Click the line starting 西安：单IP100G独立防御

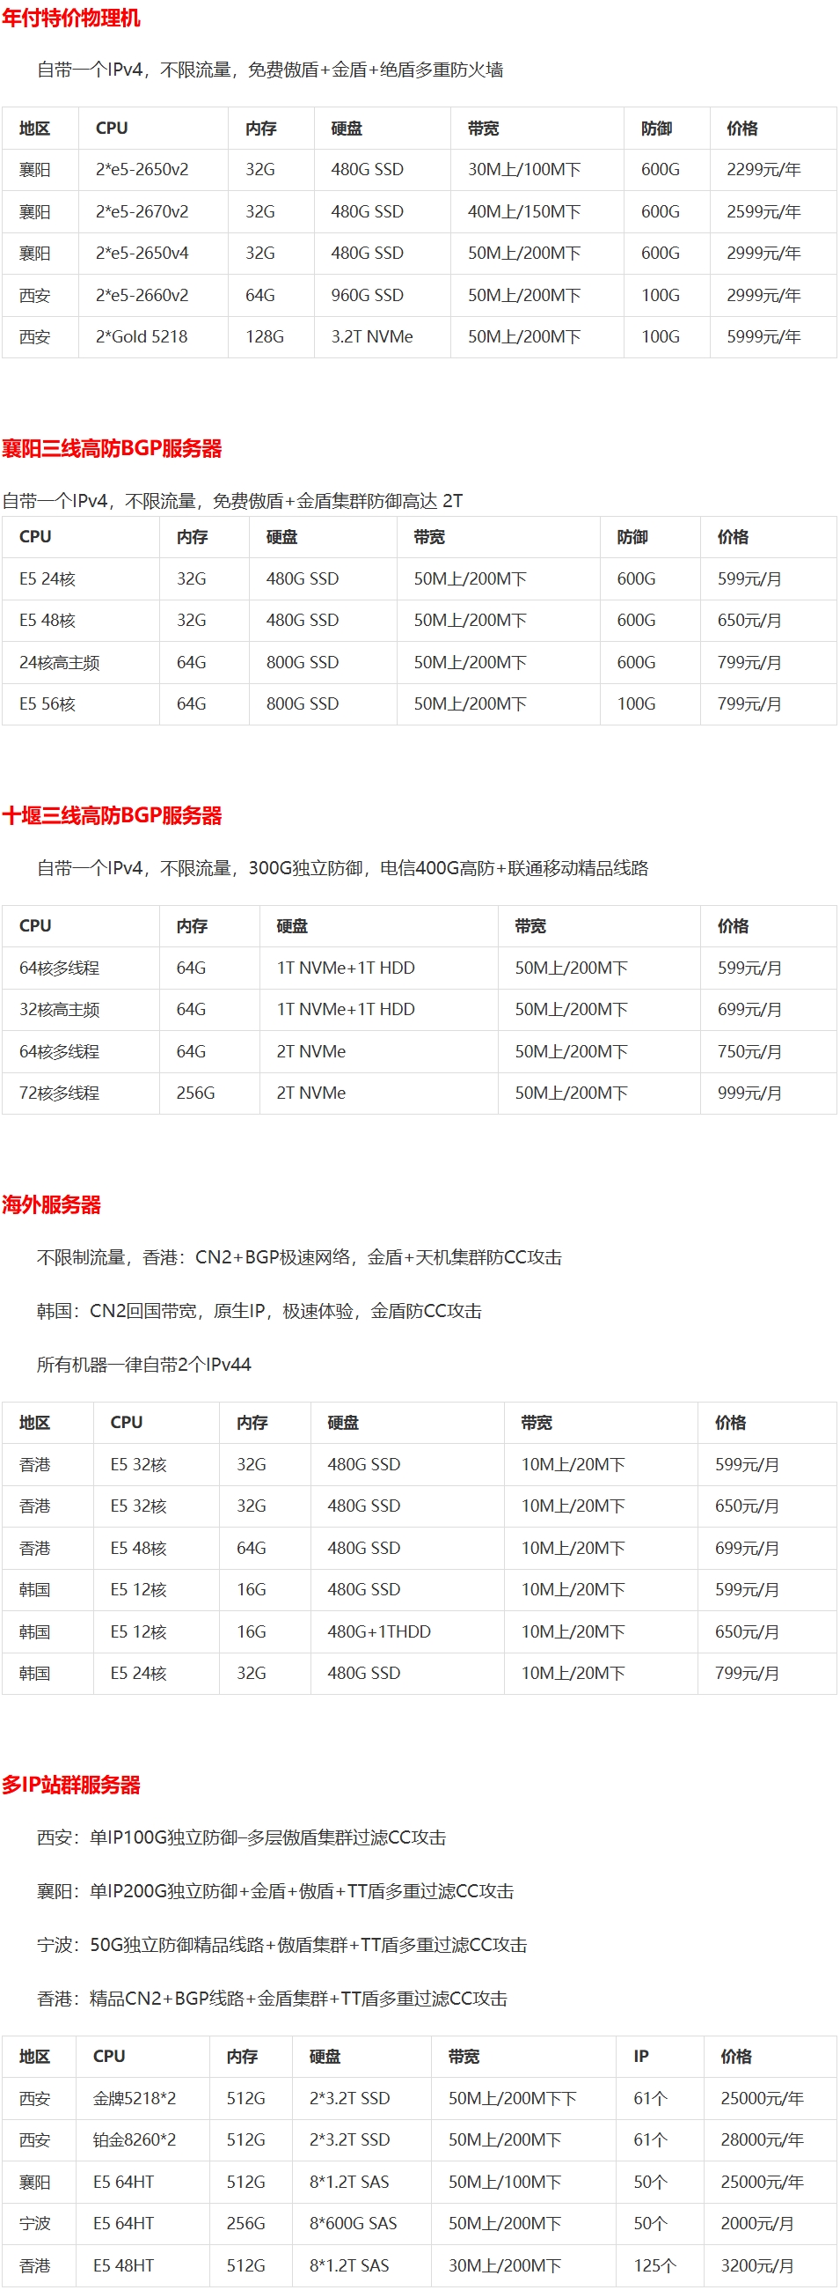coord(242,1838)
